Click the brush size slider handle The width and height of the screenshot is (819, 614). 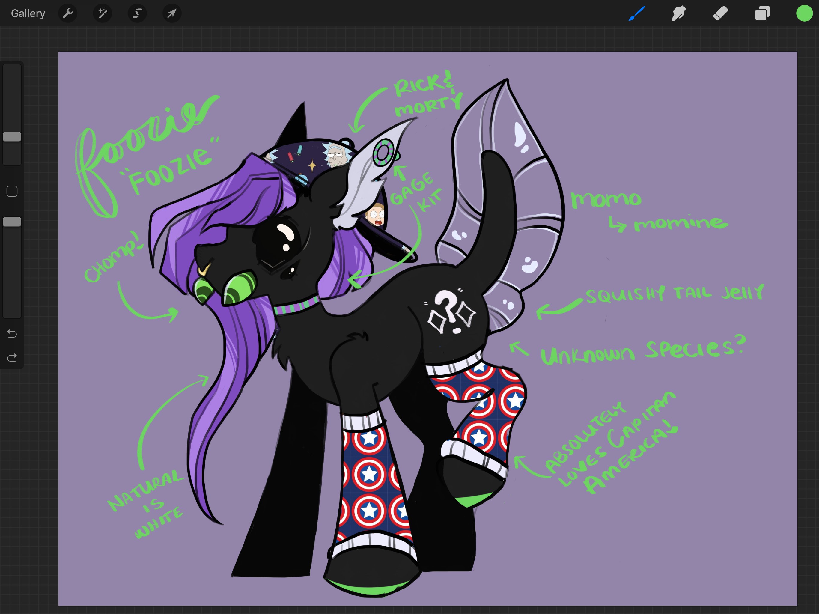pyautogui.click(x=12, y=137)
